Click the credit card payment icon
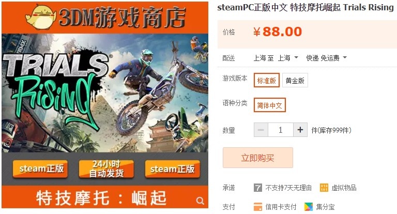This screenshot has width=397, height=214. pyautogui.click(x=258, y=207)
